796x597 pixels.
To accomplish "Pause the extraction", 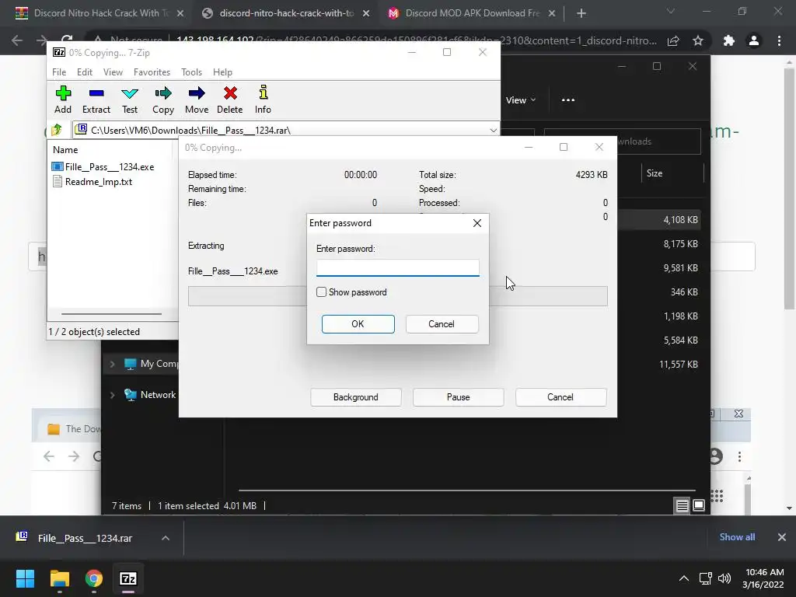I will point(459,397).
